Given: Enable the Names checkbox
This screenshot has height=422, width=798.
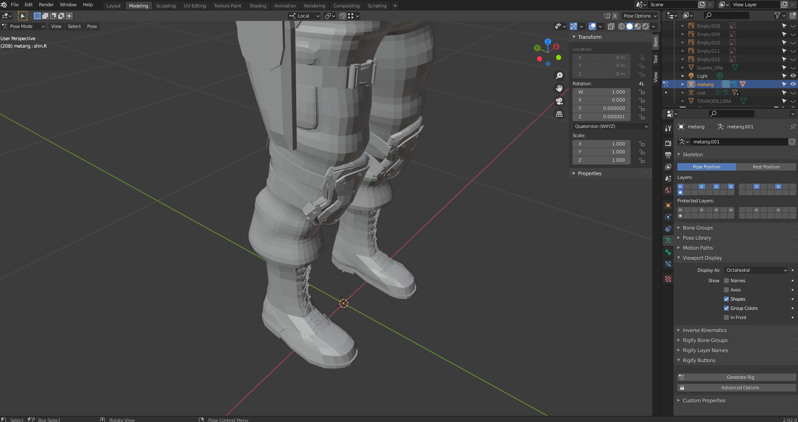Looking at the screenshot, I should [x=726, y=281].
